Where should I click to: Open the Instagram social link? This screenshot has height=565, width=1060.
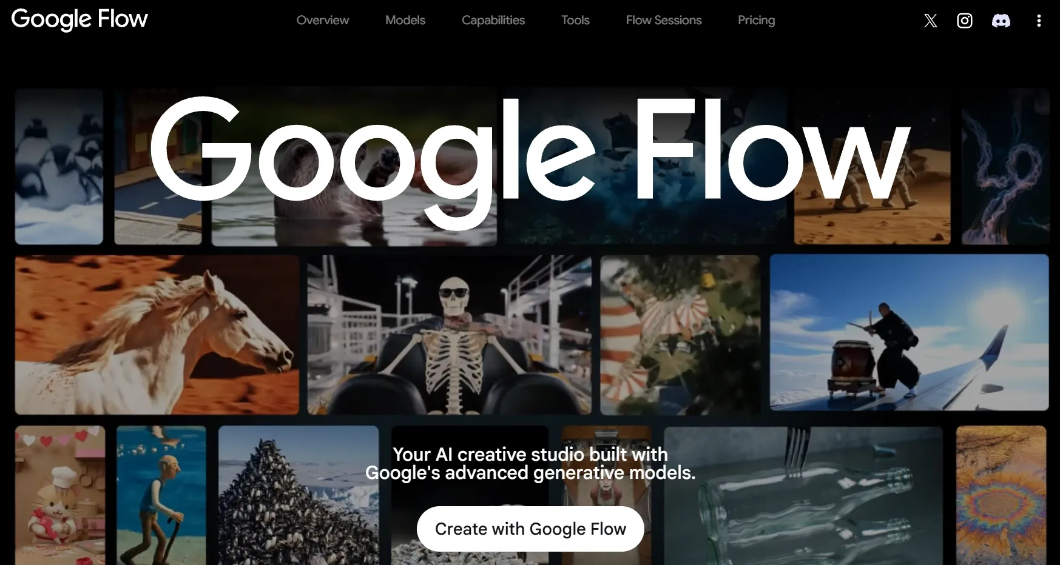965,21
